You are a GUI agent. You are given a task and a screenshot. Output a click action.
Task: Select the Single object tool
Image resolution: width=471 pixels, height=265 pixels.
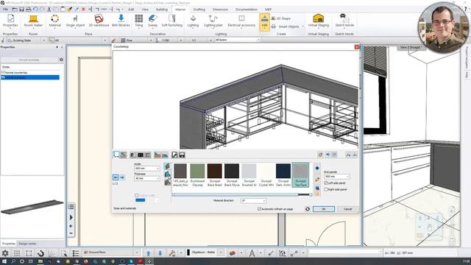(75, 21)
